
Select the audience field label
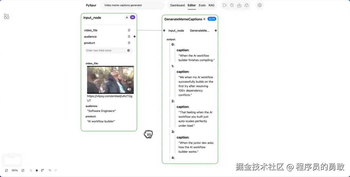[90, 36]
